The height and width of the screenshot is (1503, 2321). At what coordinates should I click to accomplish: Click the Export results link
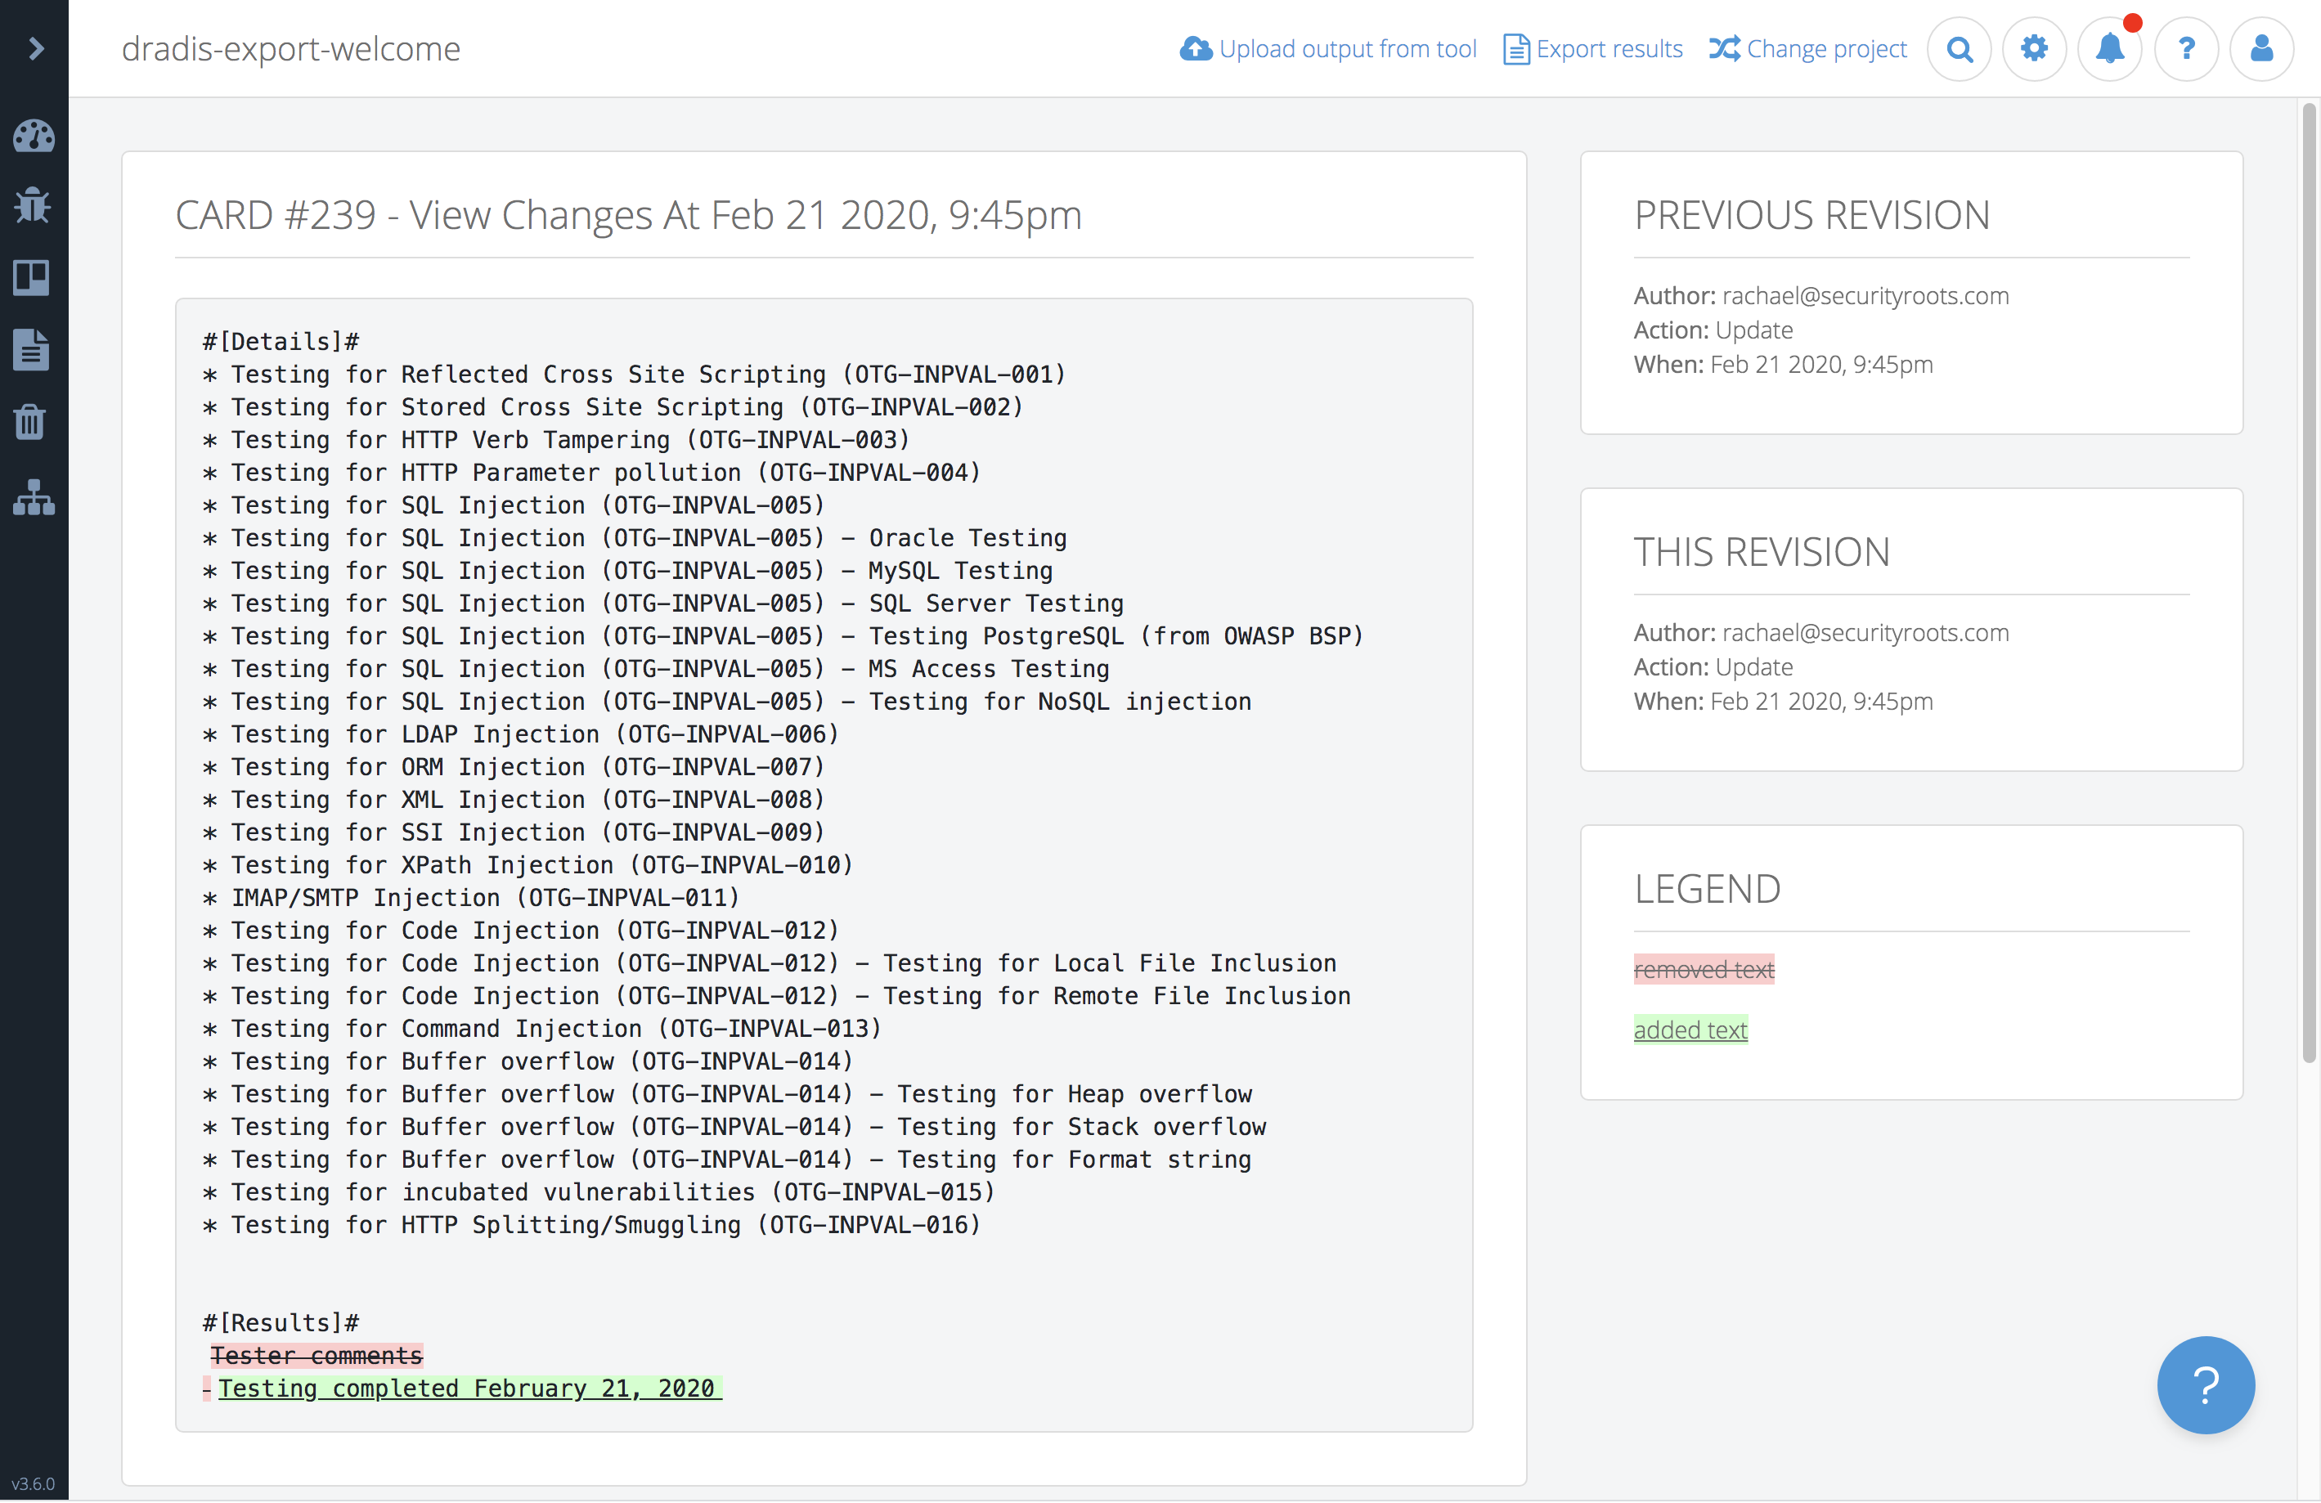[x=1593, y=49]
